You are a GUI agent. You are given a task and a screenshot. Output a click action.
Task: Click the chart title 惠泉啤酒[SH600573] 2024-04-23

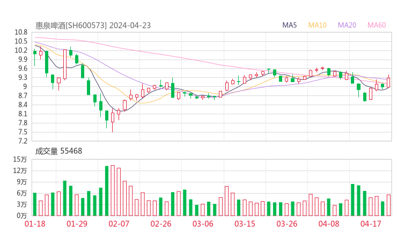click(93, 26)
